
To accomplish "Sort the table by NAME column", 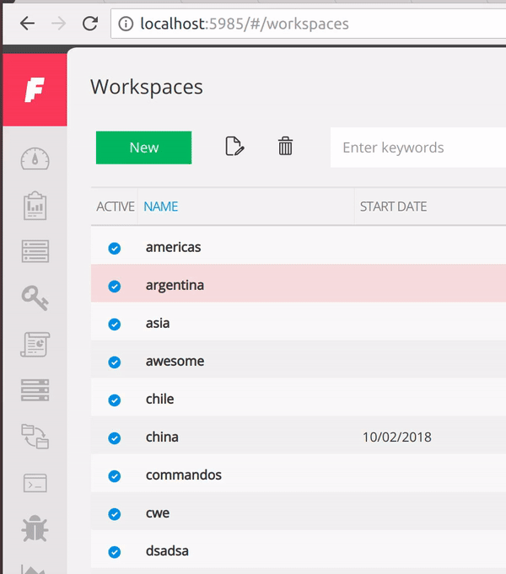I will (x=161, y=207).
